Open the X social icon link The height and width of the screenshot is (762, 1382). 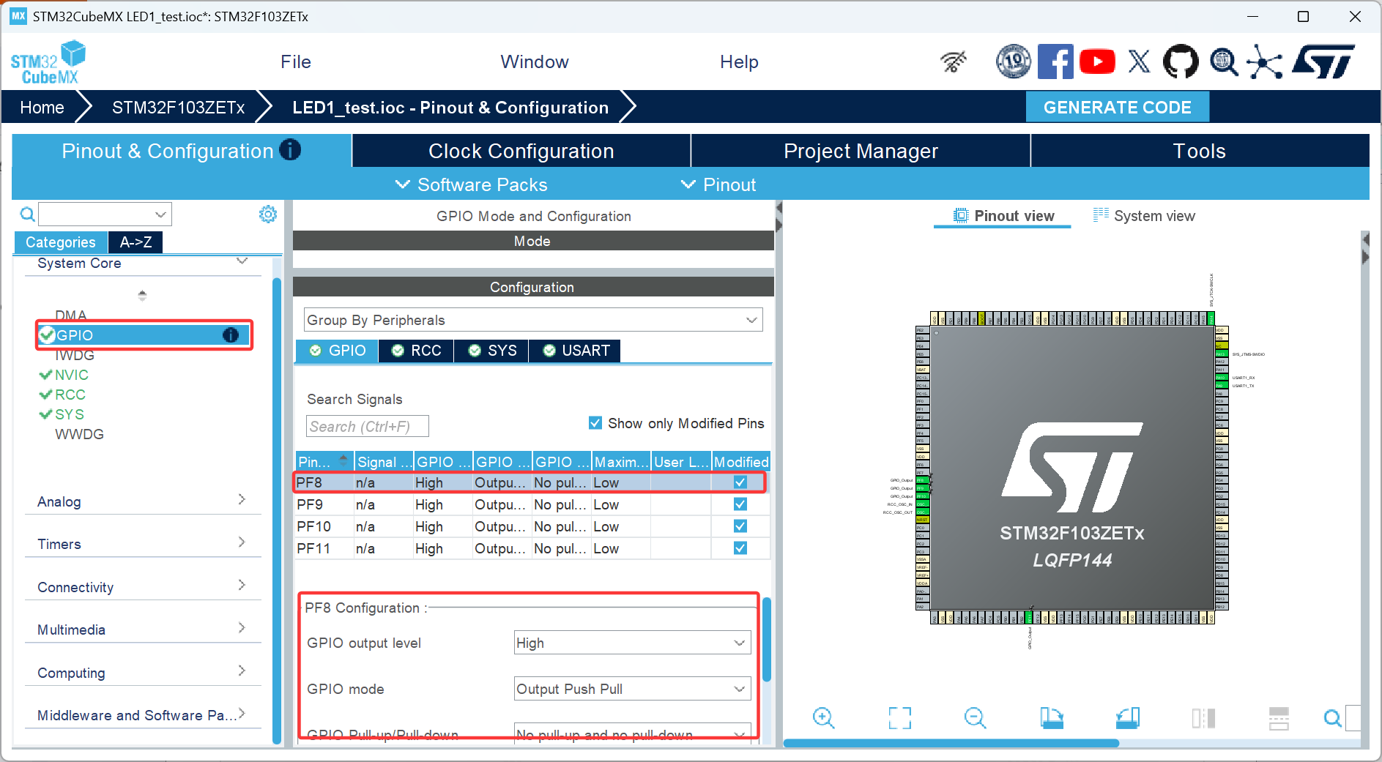(1139, 61)
